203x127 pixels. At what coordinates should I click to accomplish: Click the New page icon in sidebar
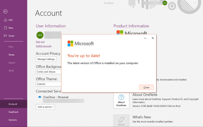[x=5, y=28]
